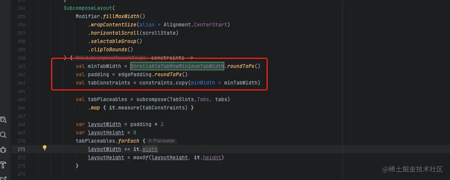The image size is (450, 180).
Task: Open the Find magnifier tool window
Action: [x=3, y=135]
